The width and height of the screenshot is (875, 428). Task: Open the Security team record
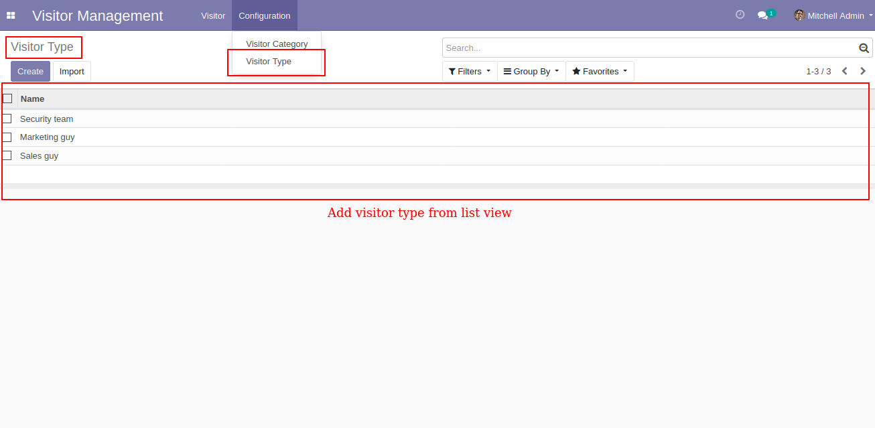pos(437,119)
